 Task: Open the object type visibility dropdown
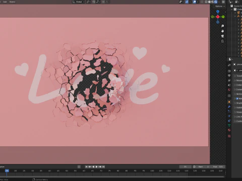pos(181,2)
